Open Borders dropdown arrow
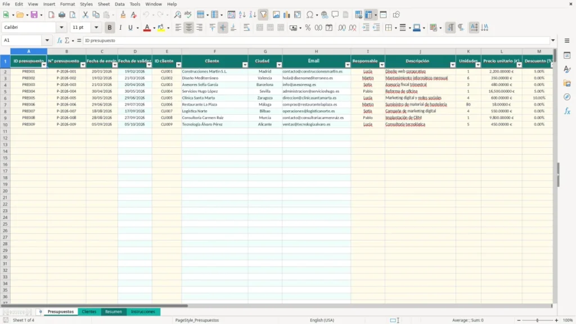 pyautogui.click(x=395, y=28)
